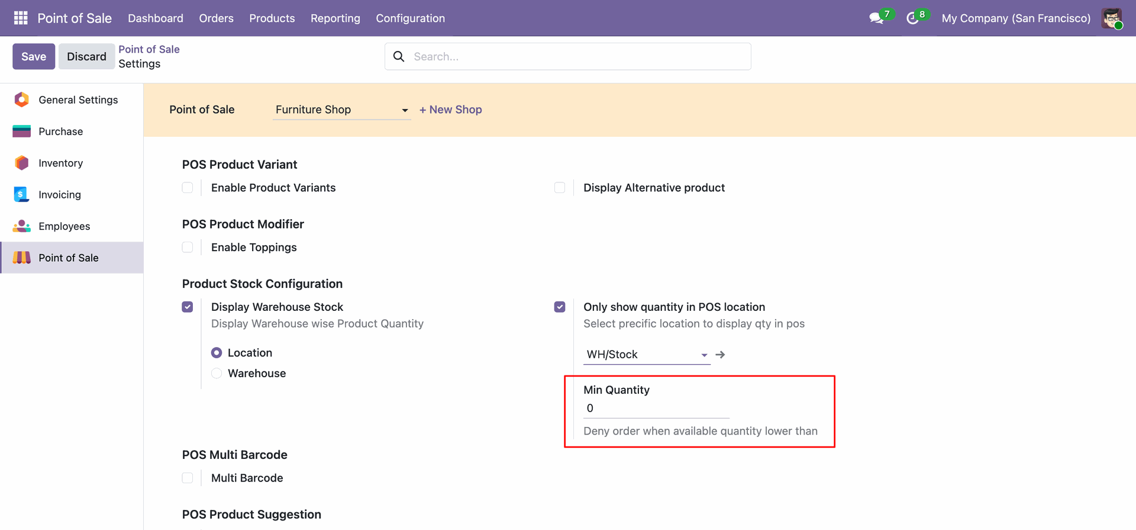This screenshot has height=530, width=1136.
Task: Select the Warehouse radio option
Action: (x=217, y=374)
